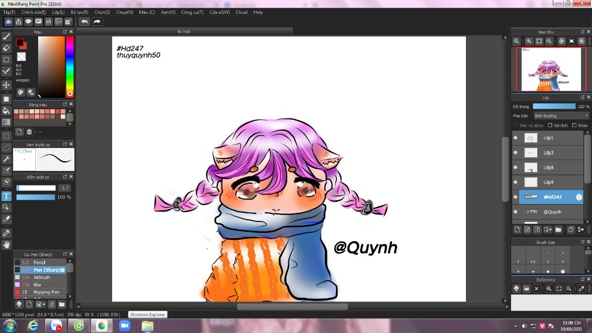The width and height of the screenshot is (592, 333).
Task: Add layer folder in Lớp panel
Action: (558, 230)
